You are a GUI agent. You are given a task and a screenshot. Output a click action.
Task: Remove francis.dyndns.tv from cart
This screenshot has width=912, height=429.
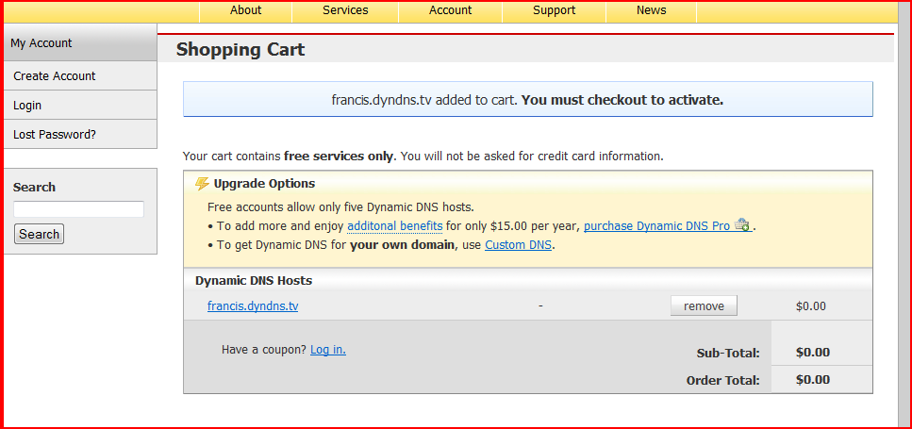click(704, 305)
